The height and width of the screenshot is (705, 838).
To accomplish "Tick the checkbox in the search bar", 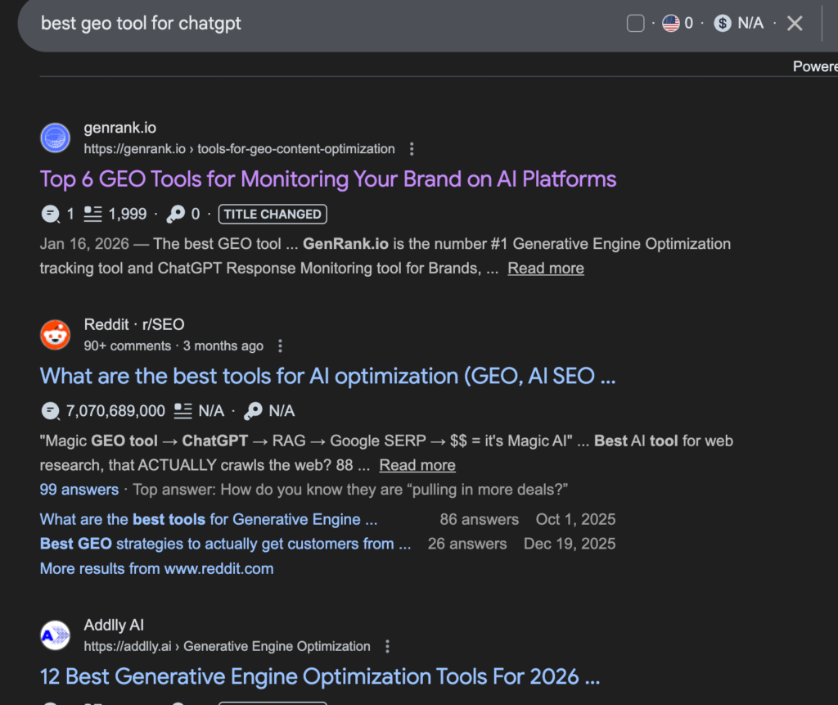I will [x=636, y=24].
